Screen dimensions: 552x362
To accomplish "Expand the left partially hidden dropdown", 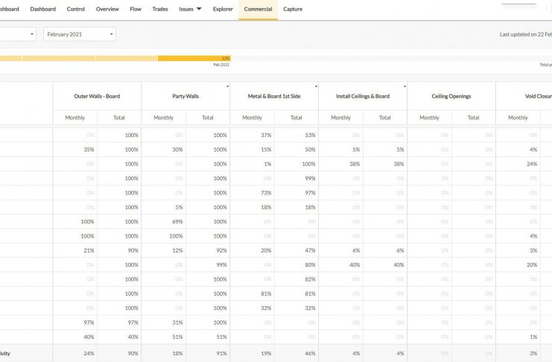I will tap(18, 34).
